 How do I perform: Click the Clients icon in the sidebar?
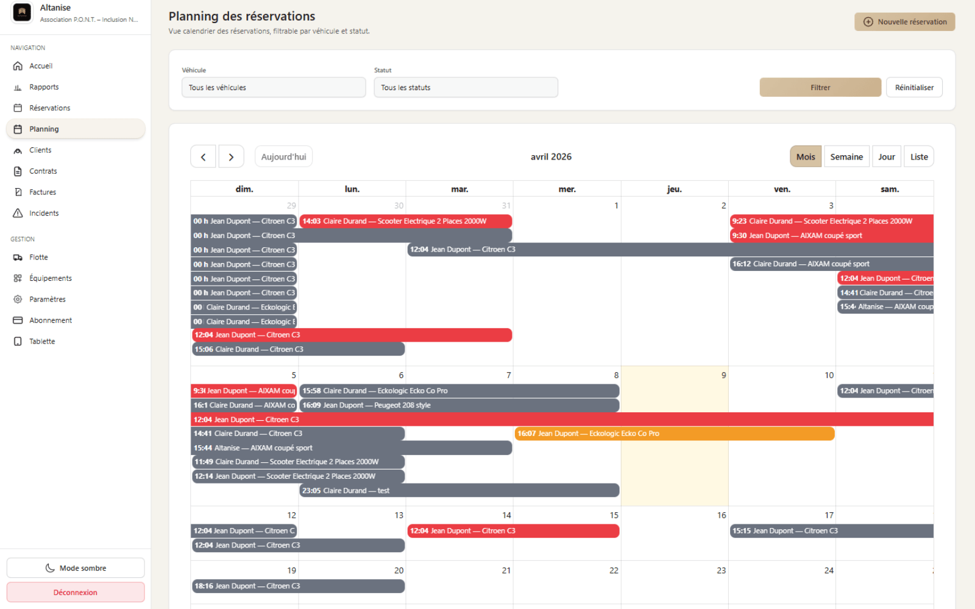pos(18,150)
